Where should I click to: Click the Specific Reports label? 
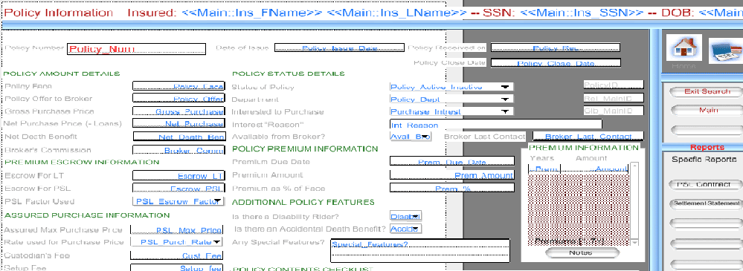click(704, 160)
